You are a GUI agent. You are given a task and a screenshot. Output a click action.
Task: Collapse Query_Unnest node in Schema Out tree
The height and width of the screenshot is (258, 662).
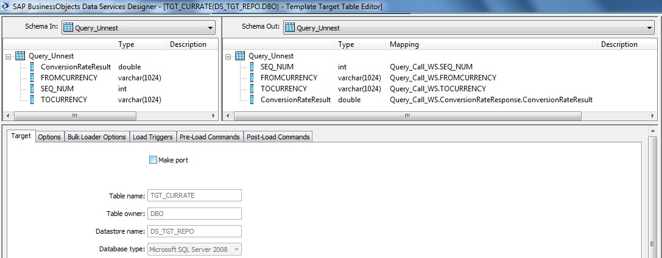(228, 56)
